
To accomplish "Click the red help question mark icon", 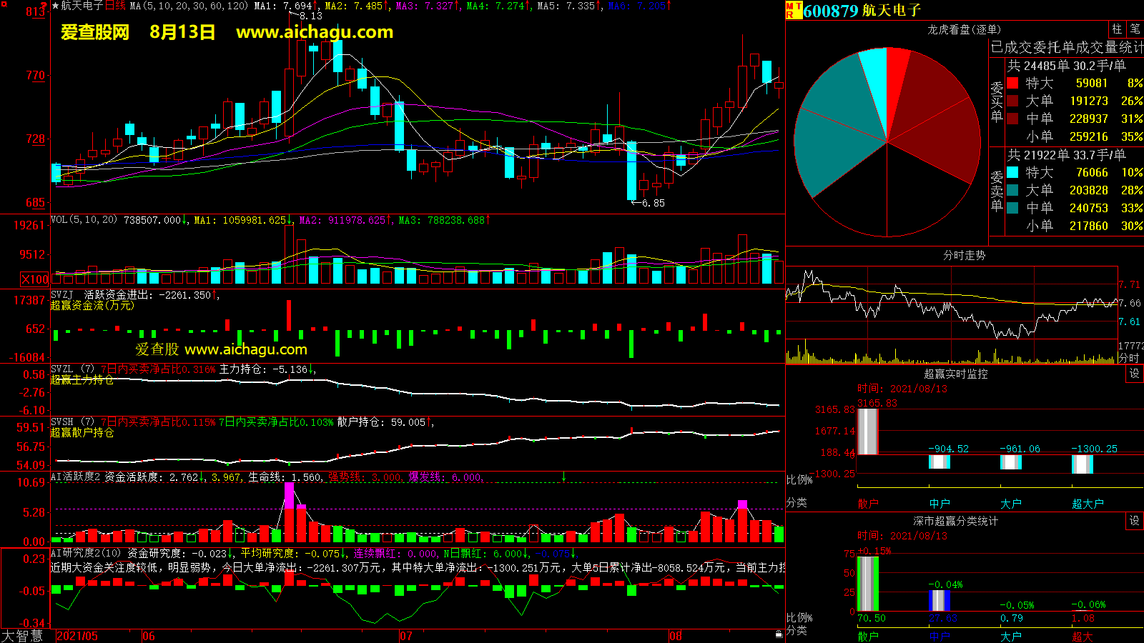I will (x=44, y=6).
